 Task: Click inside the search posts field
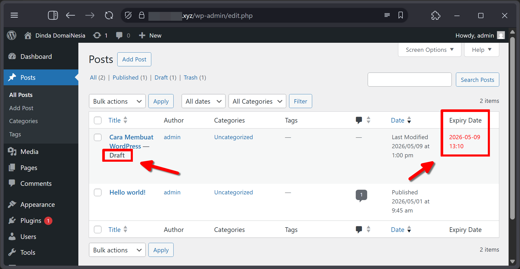[410, 80]
